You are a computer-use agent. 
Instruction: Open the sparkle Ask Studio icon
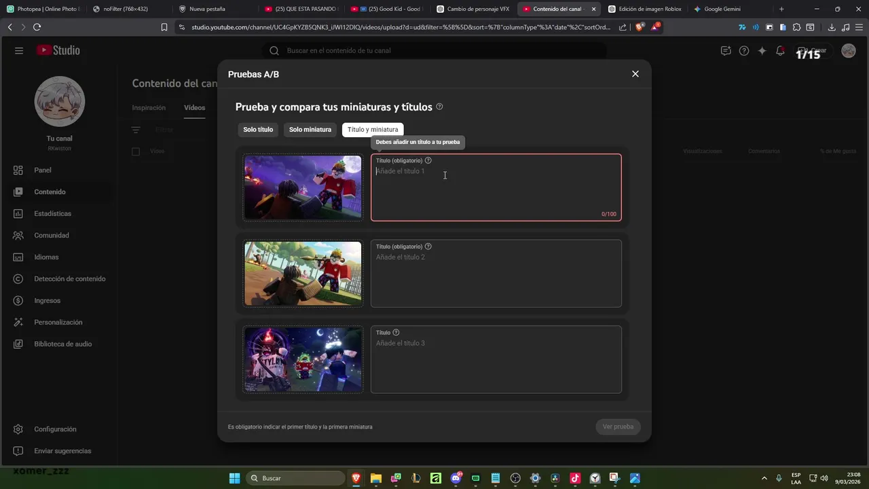762,50
